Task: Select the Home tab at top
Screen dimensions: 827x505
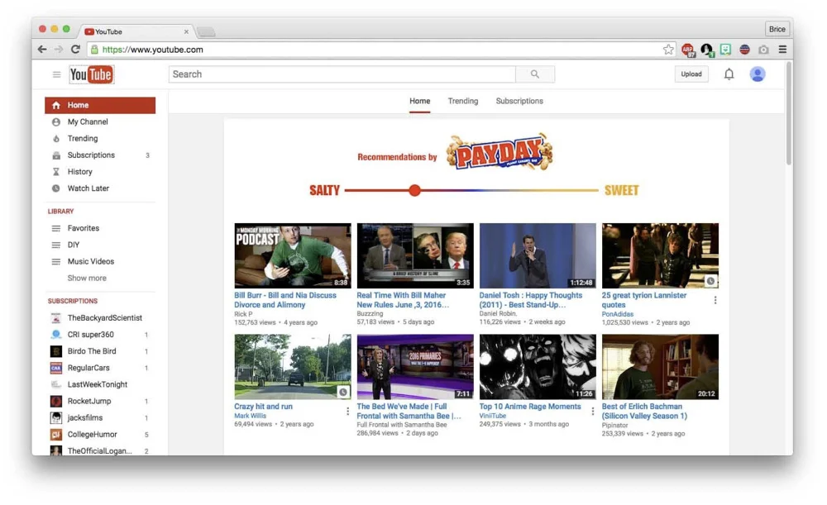Action: [420, 101]
